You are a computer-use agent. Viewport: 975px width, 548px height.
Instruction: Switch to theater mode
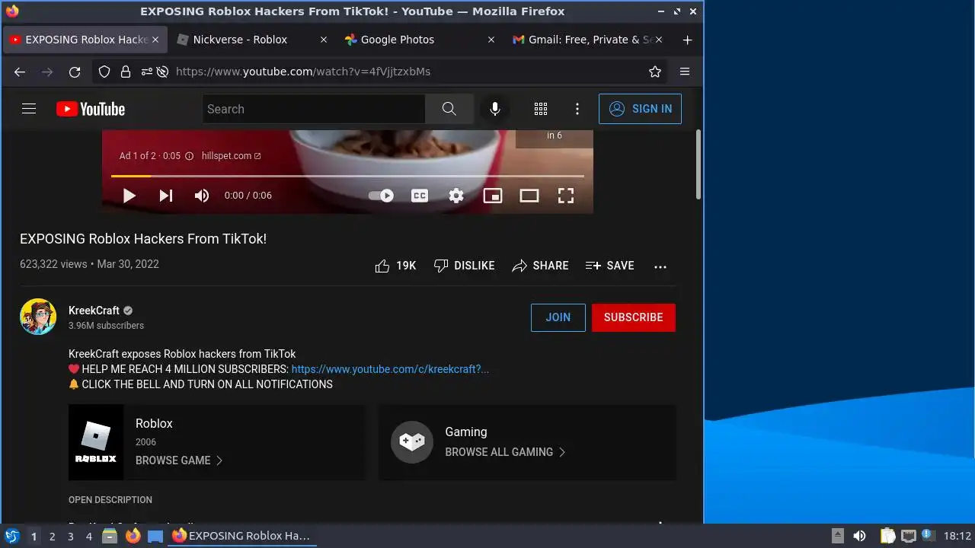(529, 196)
